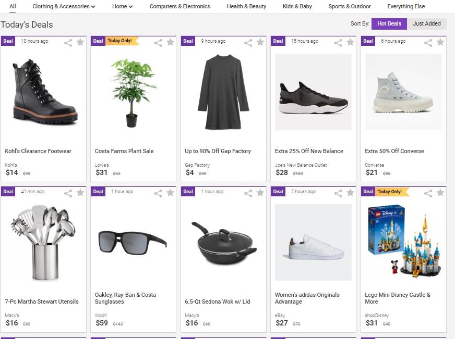Image resolution: width=455 pixels, height=339 pixels.
Task: Share the Lego Mini Disney Castle deal
Action: [428, 193]
